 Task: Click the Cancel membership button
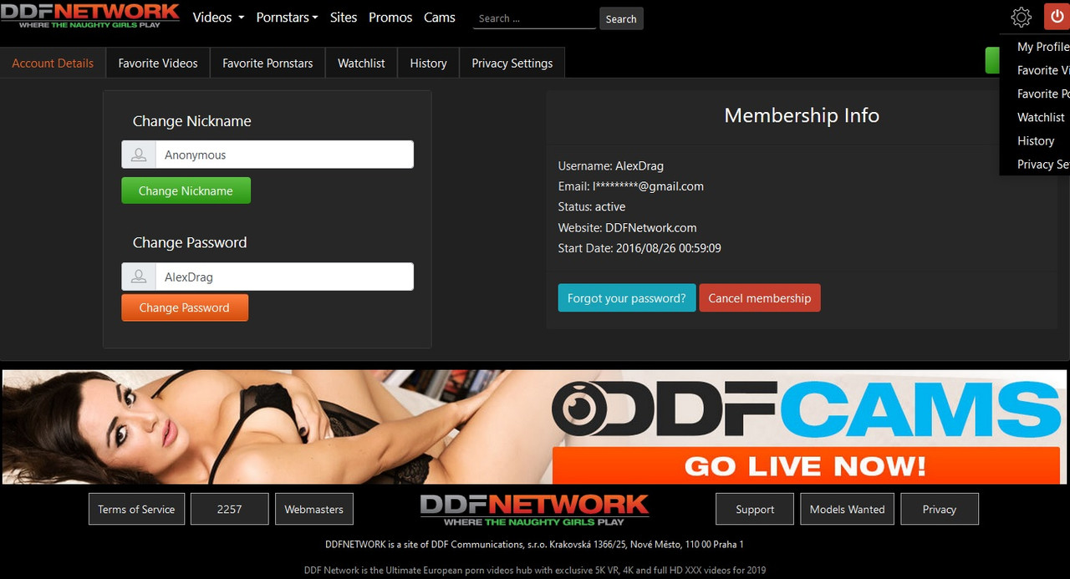[x=760, y=298]
